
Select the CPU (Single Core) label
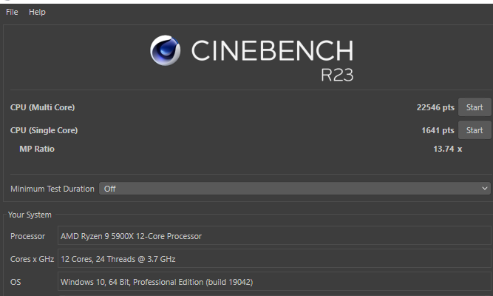[44, 130]
